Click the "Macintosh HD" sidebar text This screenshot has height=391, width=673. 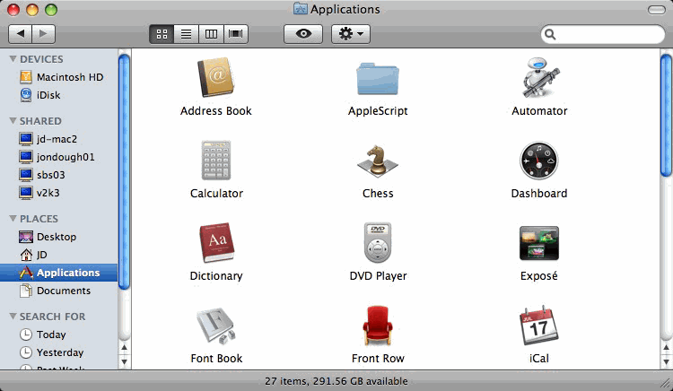[x=70, y=77]
